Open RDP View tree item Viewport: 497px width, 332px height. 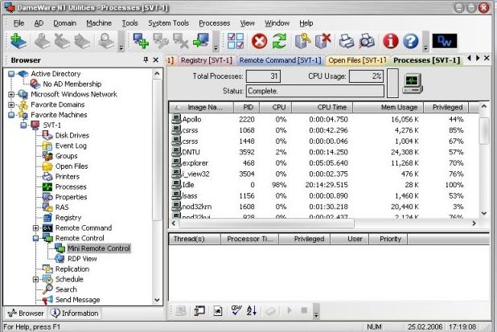click(x=82, y=259)
